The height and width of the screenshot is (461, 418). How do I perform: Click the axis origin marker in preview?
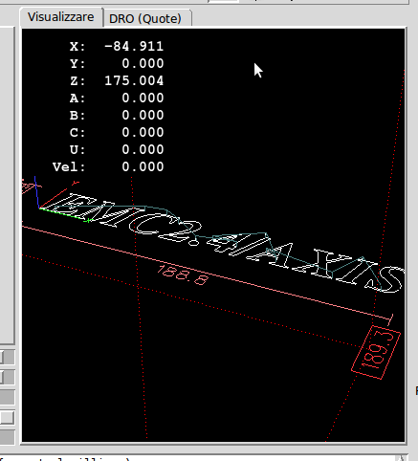coord(39,209)
